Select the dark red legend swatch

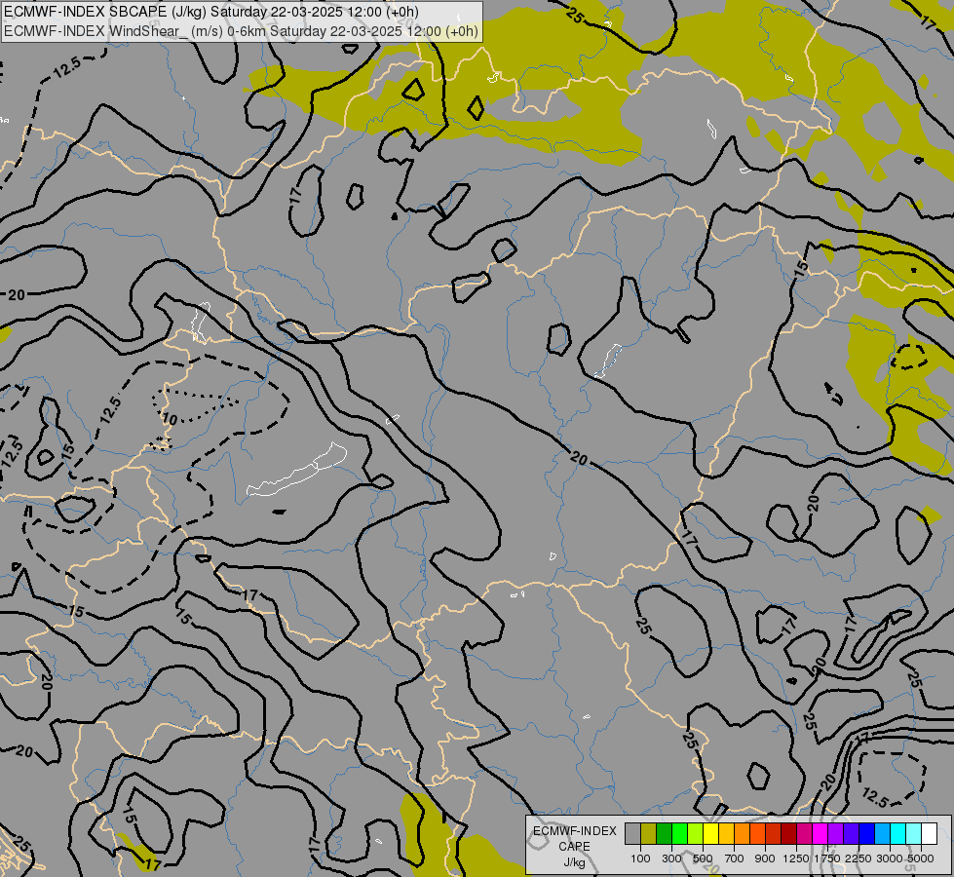pyautogui.click(x=788, y=833)
